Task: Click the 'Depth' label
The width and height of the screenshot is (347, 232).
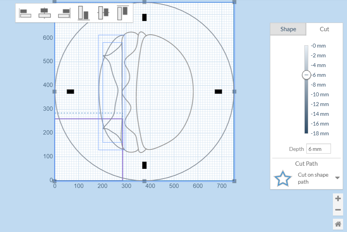Action: pos(297,149)
